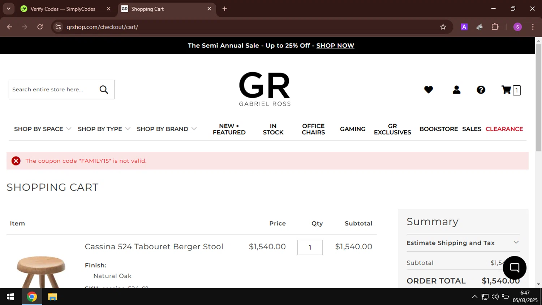Open File Explorer from taskbar

pyautogui.click(x=52, y=297)
